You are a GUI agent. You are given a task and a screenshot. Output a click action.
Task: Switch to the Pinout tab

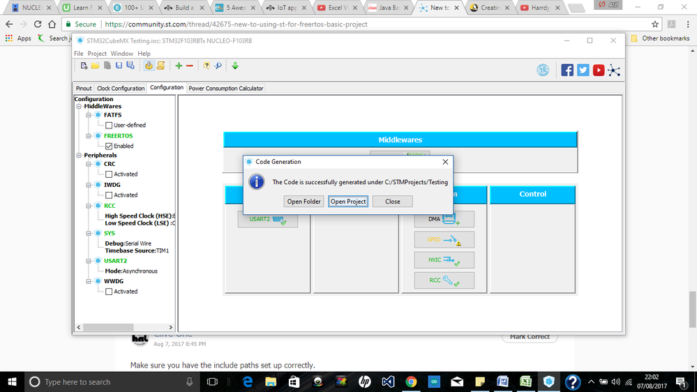(84, 89)
